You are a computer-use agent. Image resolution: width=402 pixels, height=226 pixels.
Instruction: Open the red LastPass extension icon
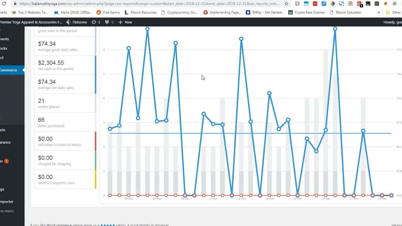click(315, 4)
